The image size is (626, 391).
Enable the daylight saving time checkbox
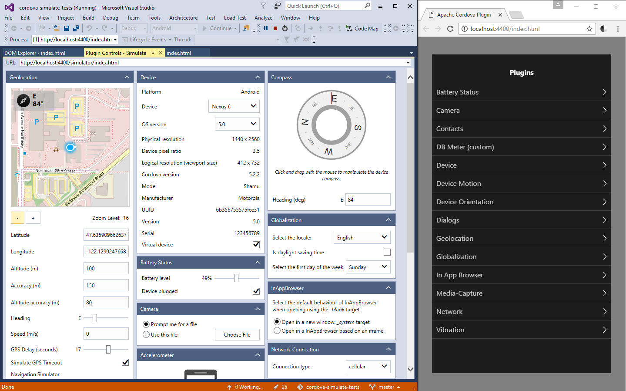click(x=387, y=252)
